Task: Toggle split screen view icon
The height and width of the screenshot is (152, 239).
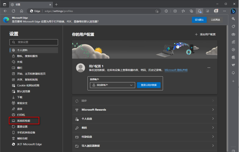Action: point(175,11)
